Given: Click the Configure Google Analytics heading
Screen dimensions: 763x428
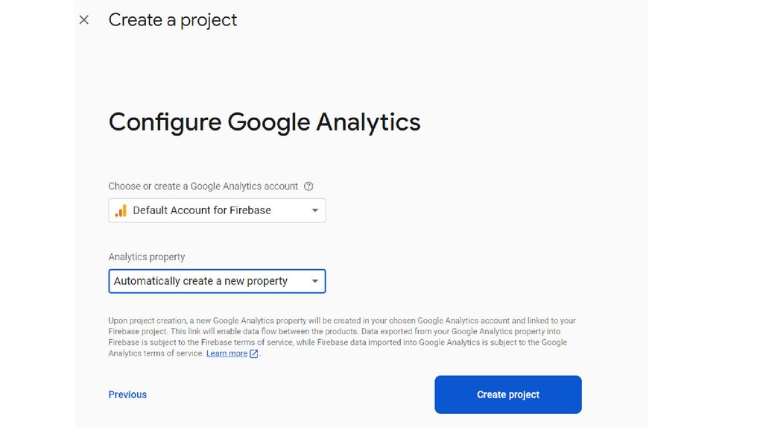Looking at the screenshot, I should point(265,122).
